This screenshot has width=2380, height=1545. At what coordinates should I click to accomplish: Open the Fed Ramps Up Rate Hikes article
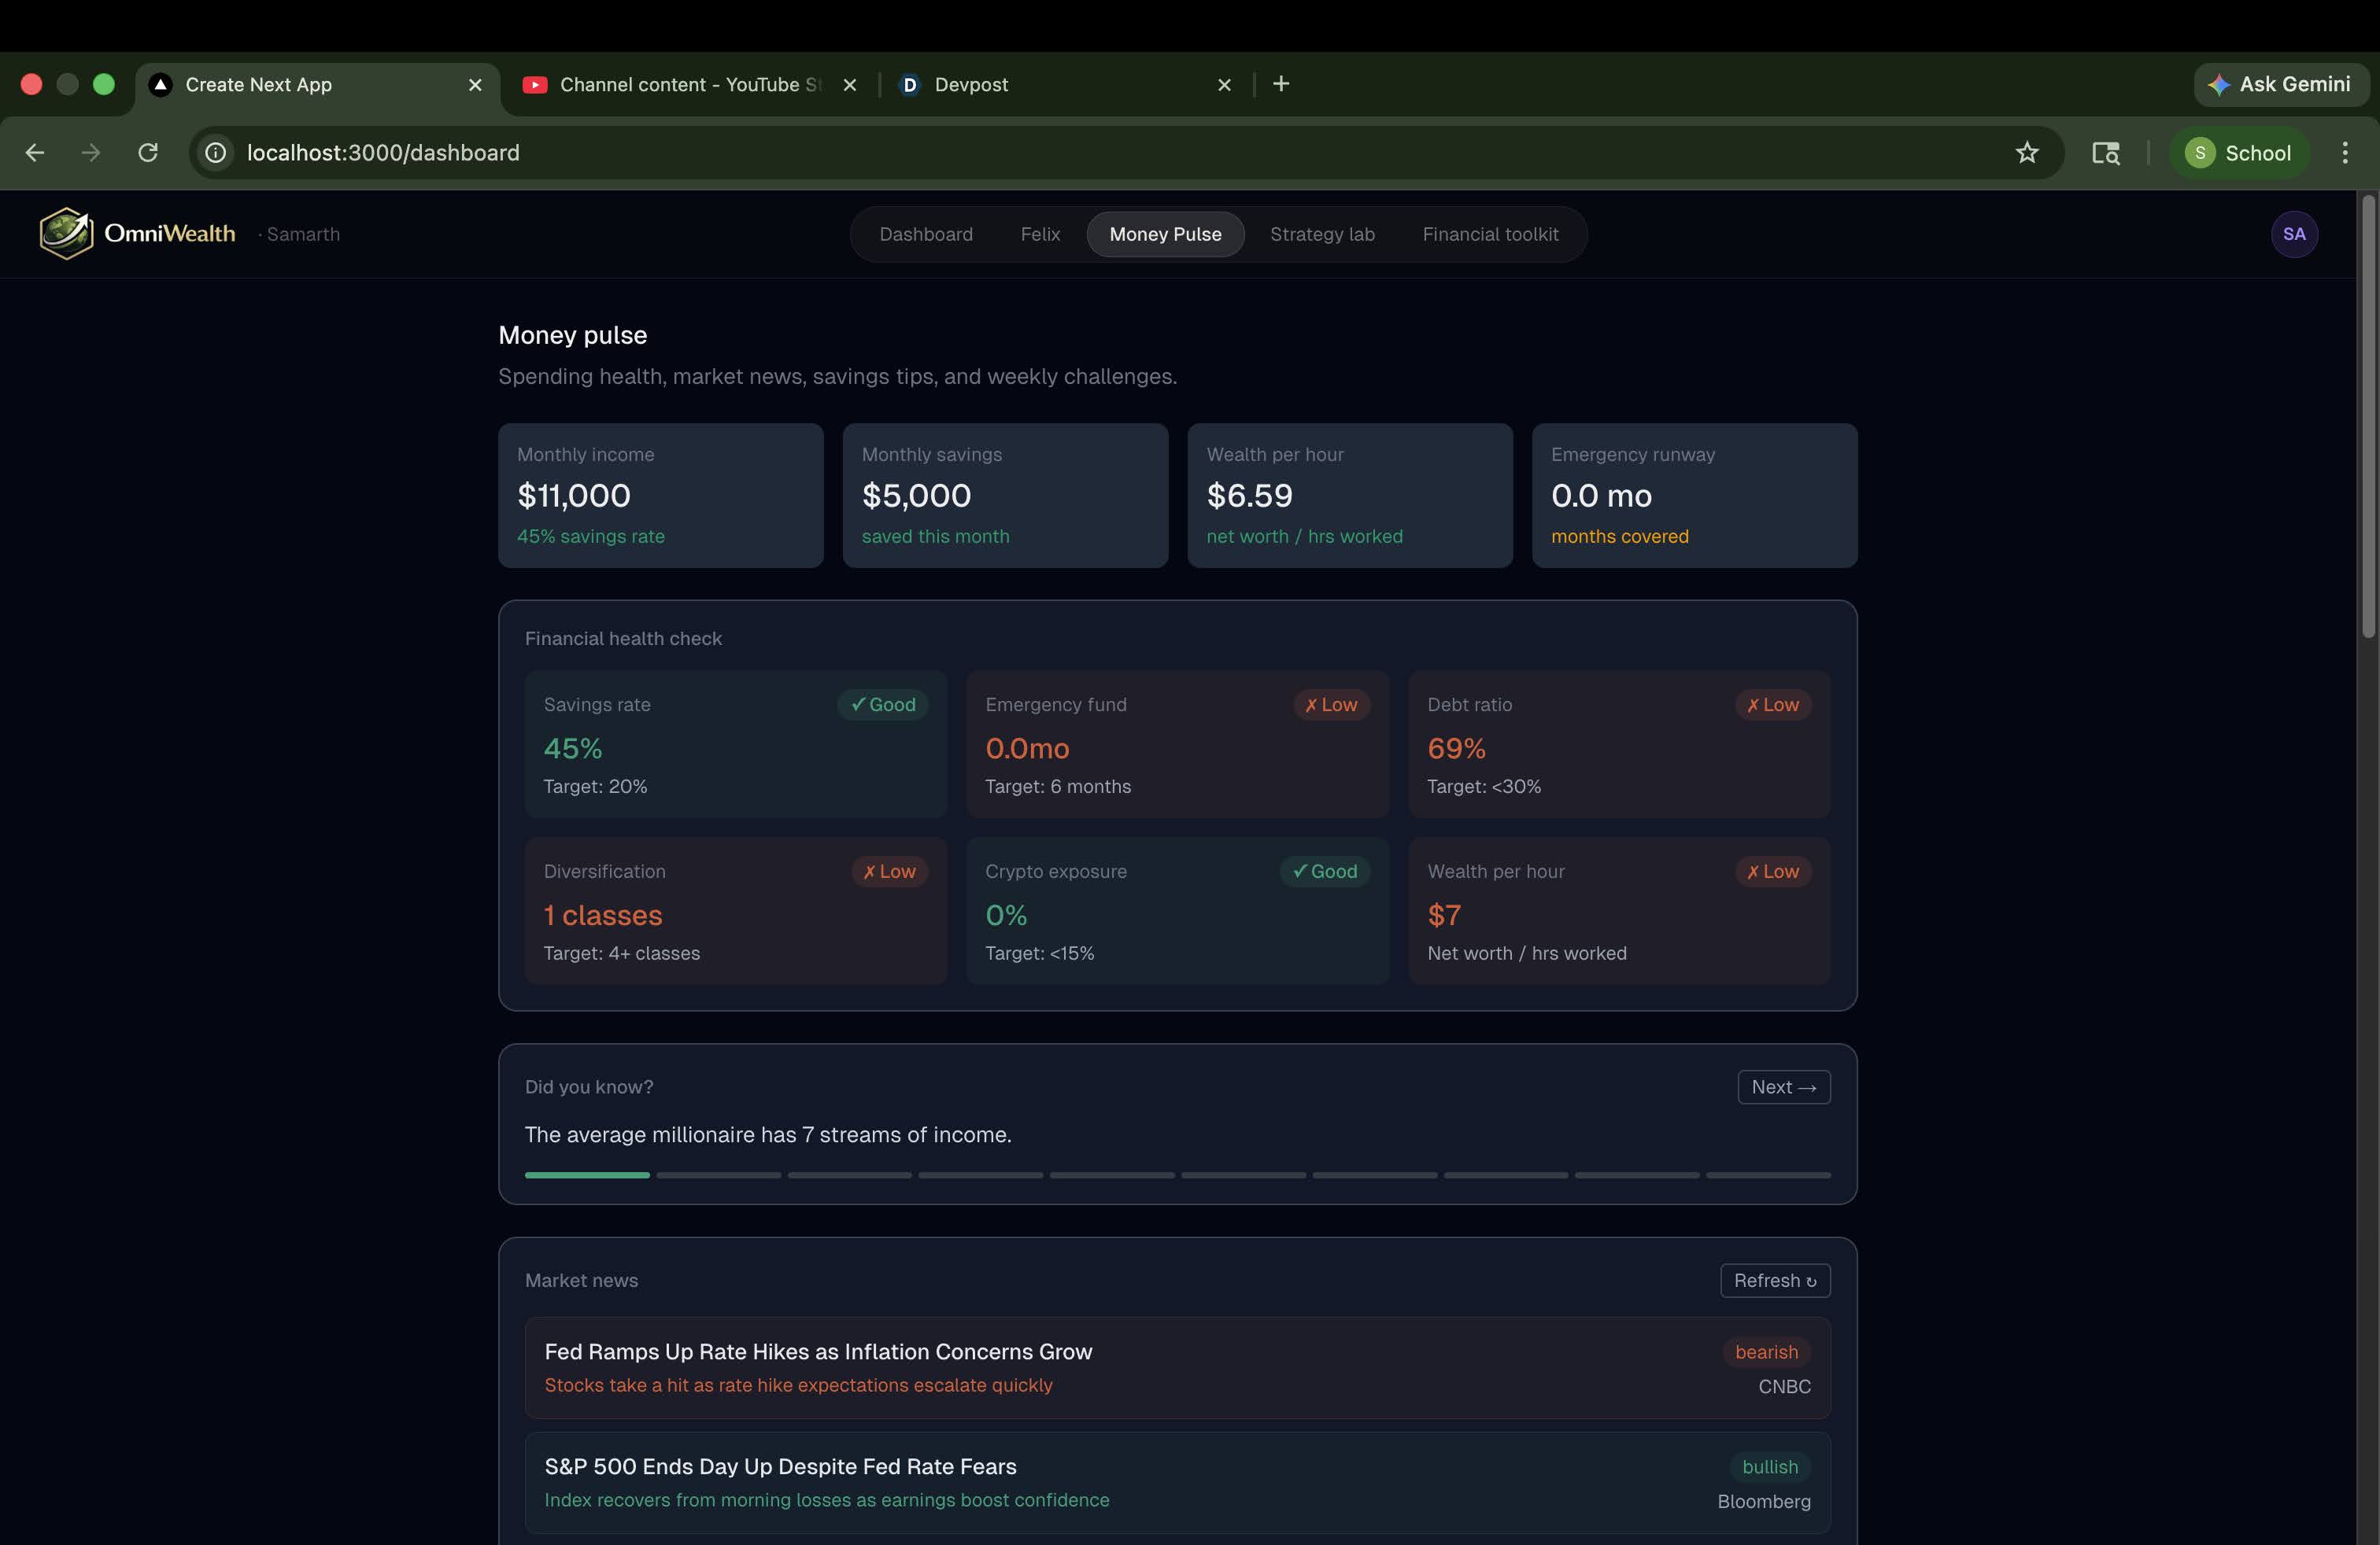coord(817,1351)
